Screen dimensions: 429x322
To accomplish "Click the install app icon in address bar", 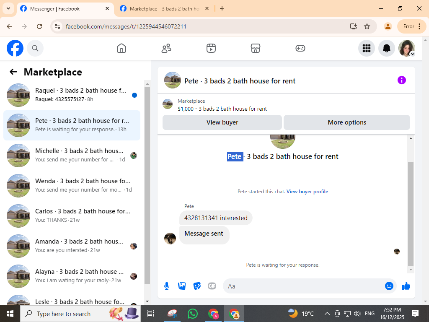I will 354,26.
